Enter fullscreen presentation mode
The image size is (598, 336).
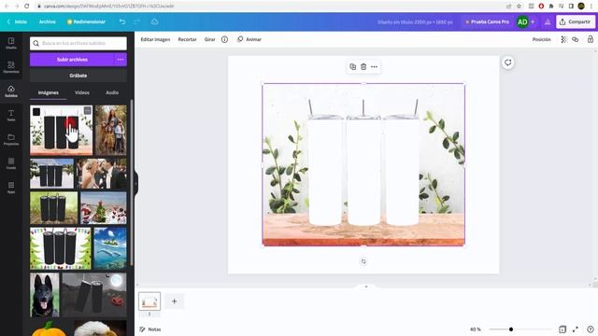[x=576, y=329]
